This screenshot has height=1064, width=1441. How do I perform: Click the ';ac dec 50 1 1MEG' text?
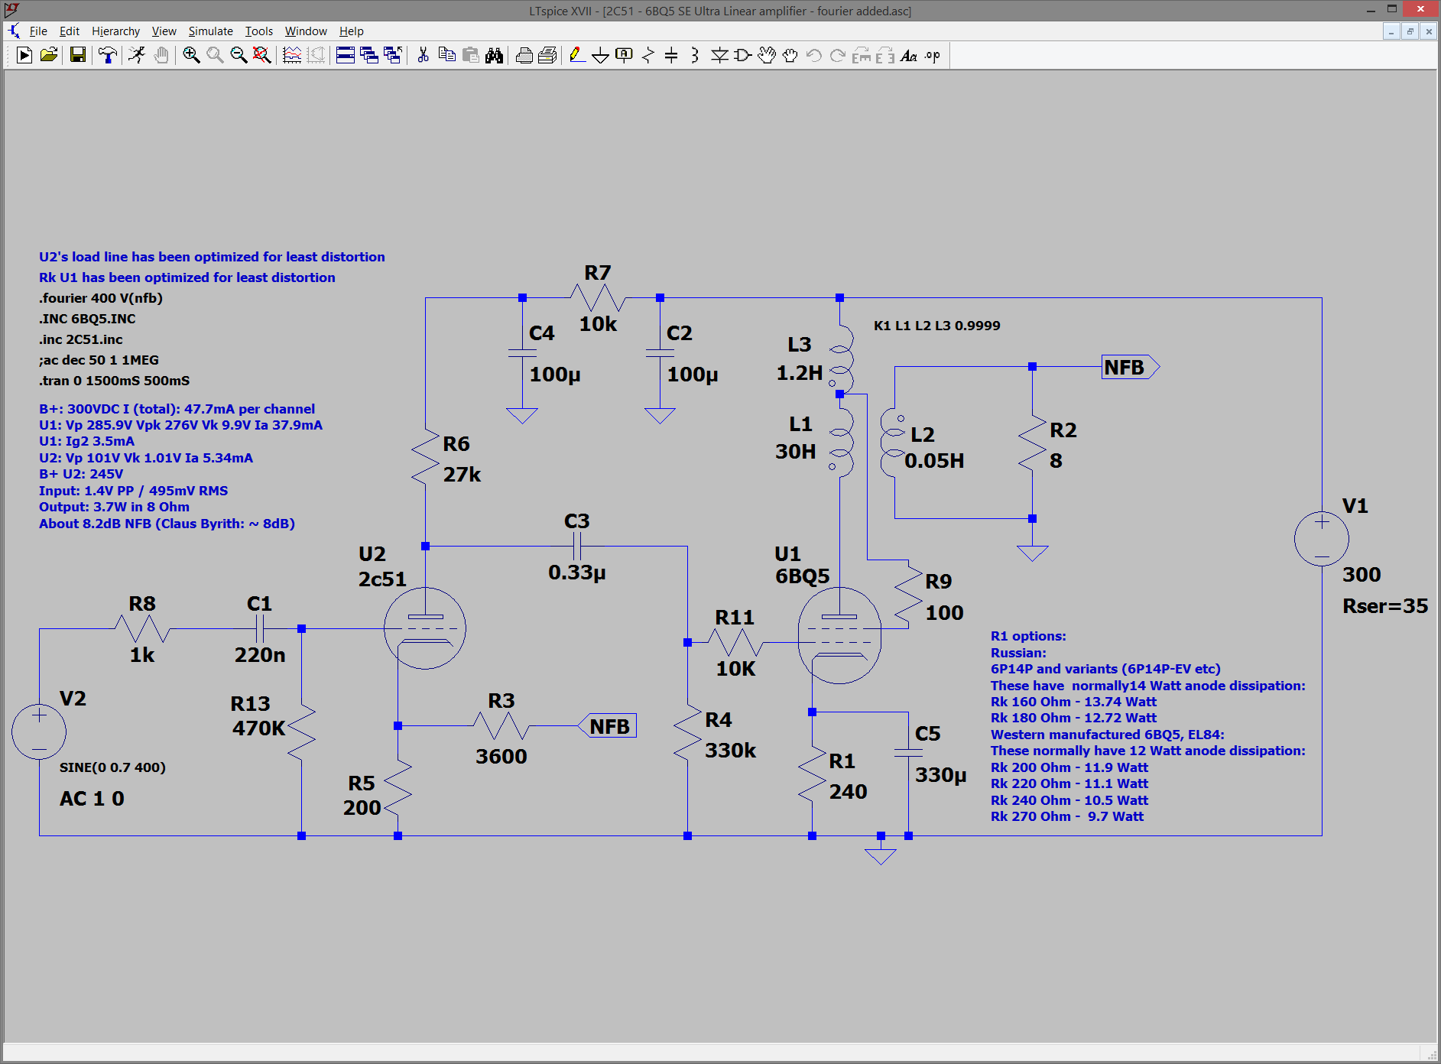[99, 360]
